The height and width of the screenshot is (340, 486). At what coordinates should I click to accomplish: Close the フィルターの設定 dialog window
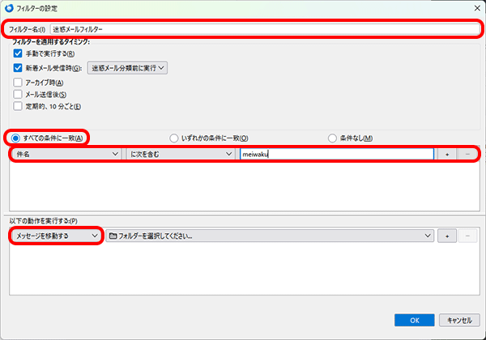click(472, 8)
